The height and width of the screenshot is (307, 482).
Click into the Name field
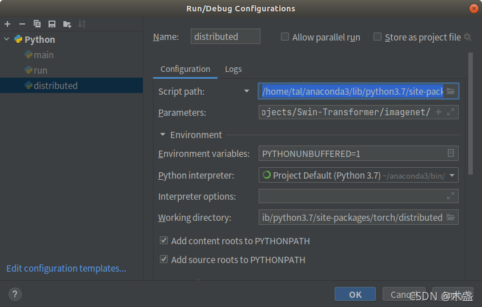(226, 37)
